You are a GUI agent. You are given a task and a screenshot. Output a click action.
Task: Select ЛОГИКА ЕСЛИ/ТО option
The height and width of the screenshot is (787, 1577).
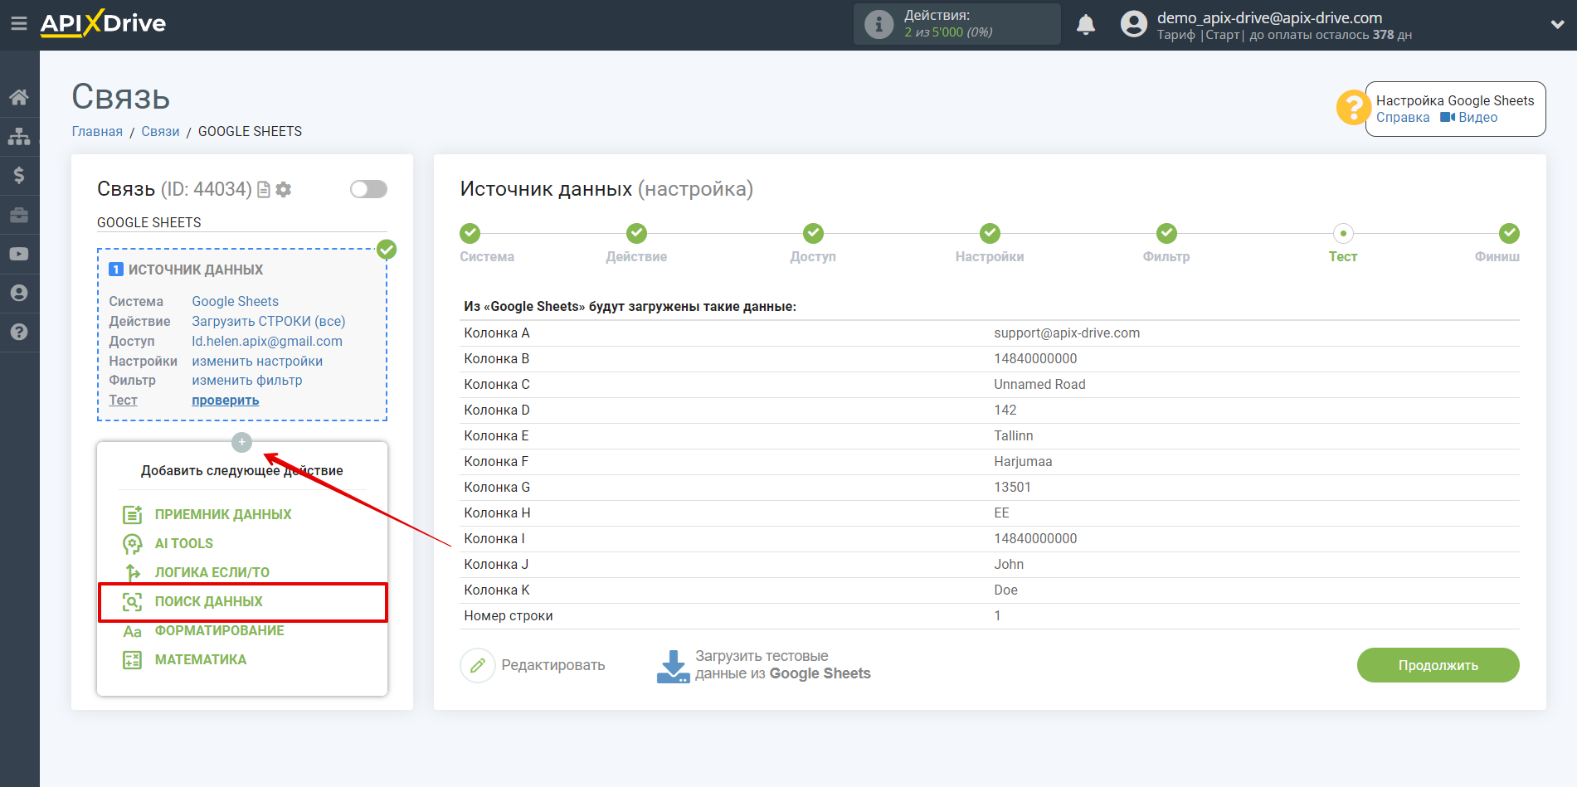coord(212,572)
